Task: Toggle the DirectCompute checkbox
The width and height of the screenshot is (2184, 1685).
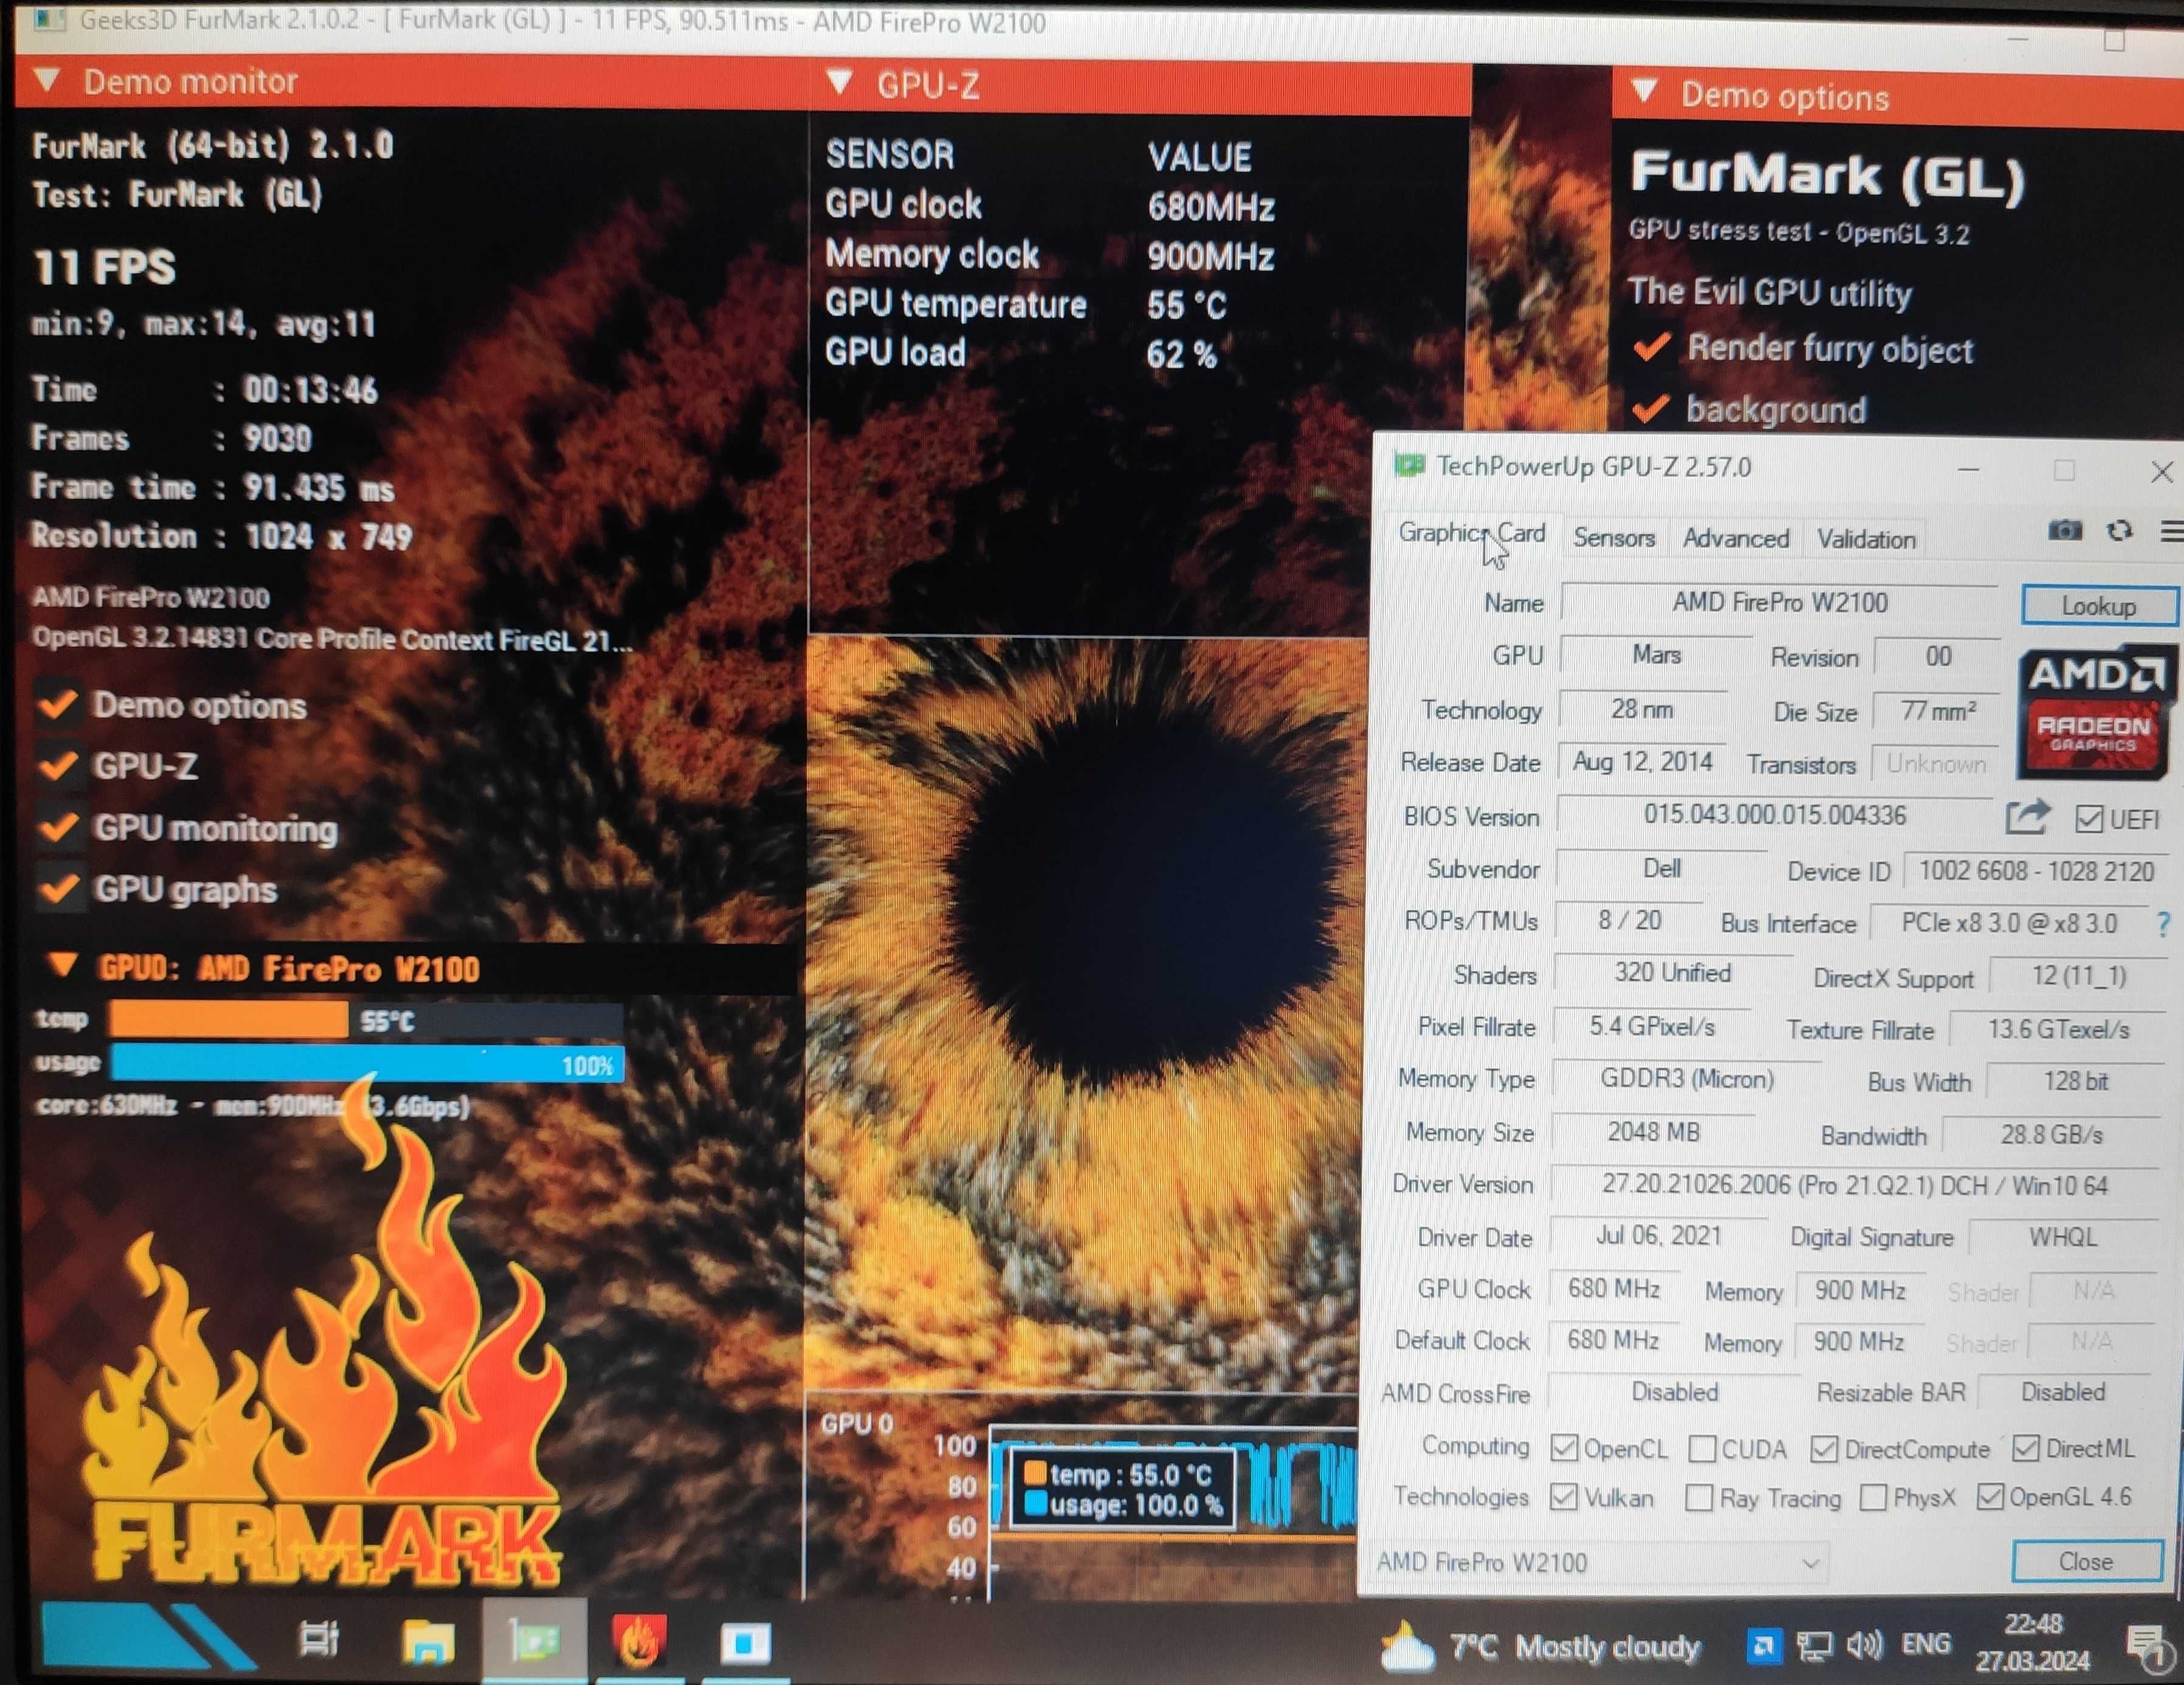Action: [1824, 1448]
